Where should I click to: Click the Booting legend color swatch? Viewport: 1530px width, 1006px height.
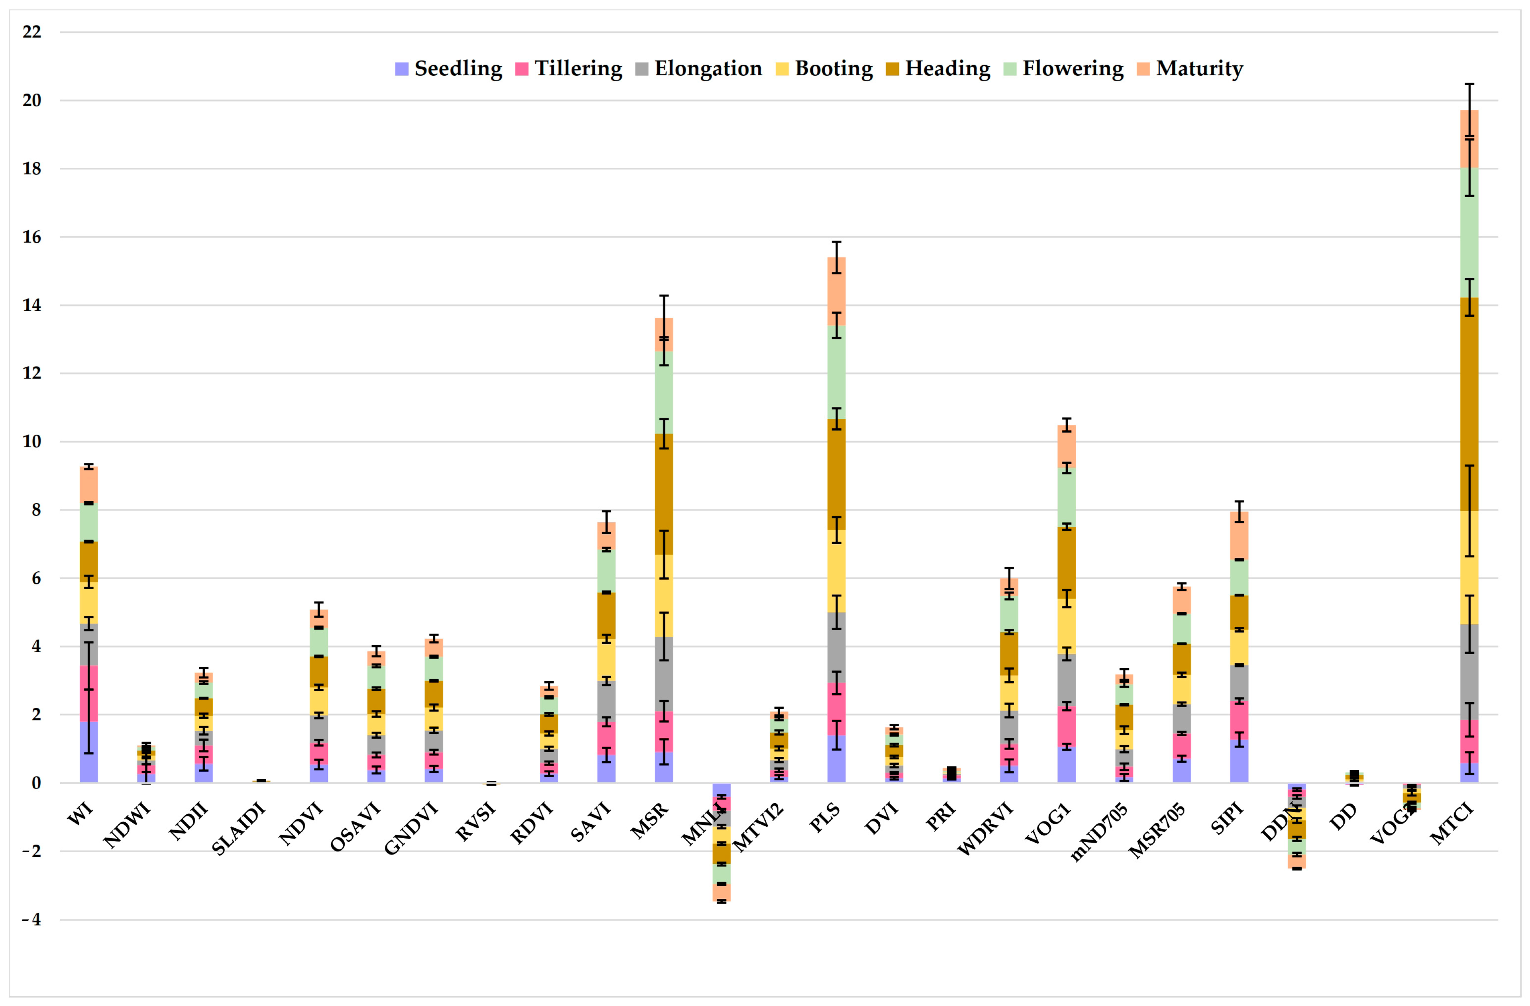[783, 69]
